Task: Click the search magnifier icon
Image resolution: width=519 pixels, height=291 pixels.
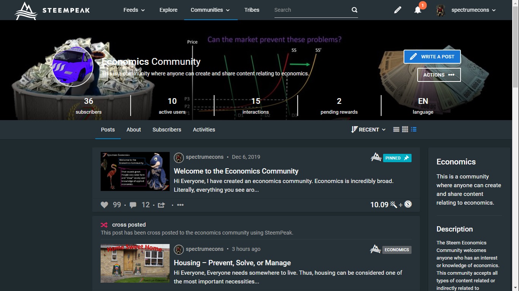Action: (x=354, y=10)
